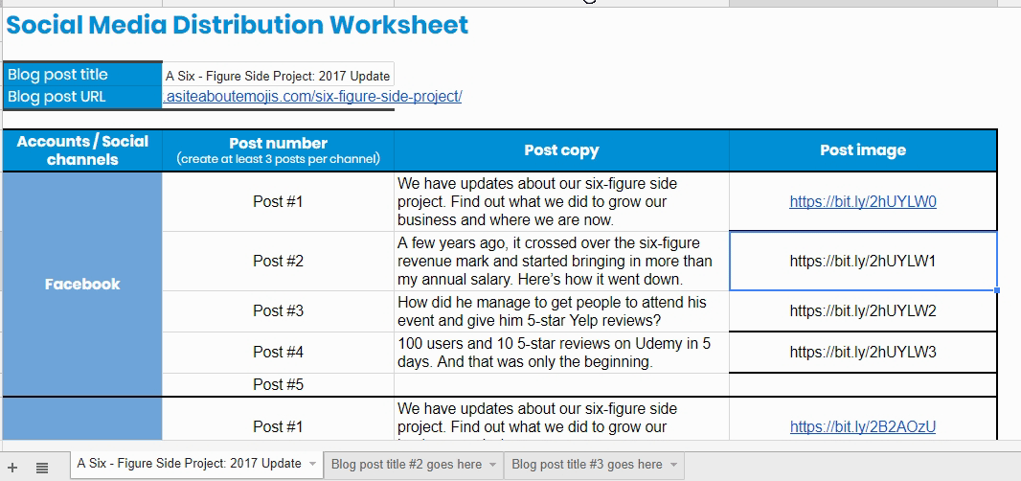Open the all sheets list icon
The height and width of the screenshot is (481, 1021).
point(42,467)
